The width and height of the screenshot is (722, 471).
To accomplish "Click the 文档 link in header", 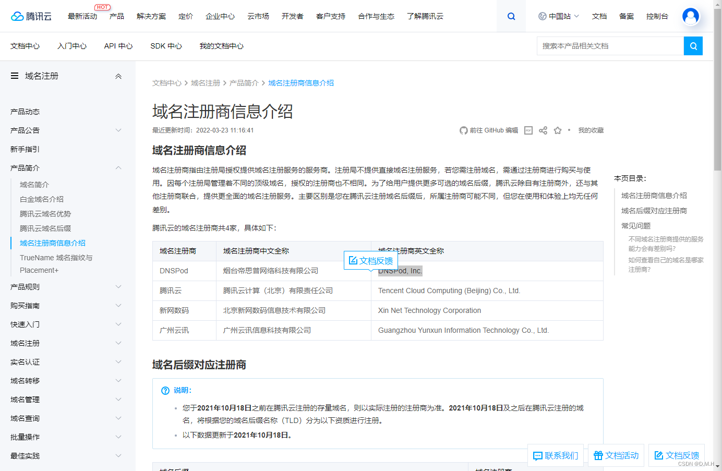I will 599,16.
